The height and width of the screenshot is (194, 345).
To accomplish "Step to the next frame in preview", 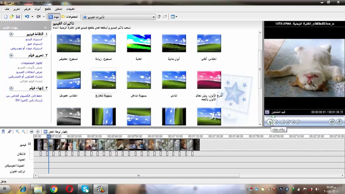I will pos(293,122).
